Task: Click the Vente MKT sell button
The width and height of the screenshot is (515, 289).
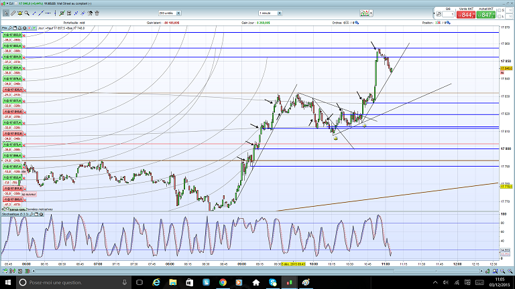Action: click(466, 15)
